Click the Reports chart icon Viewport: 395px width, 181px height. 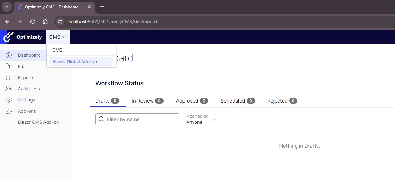click(9, 77)
